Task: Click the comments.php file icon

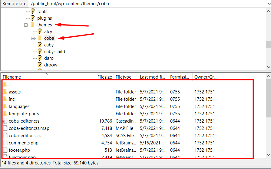Action: click(x=5, y=143)
